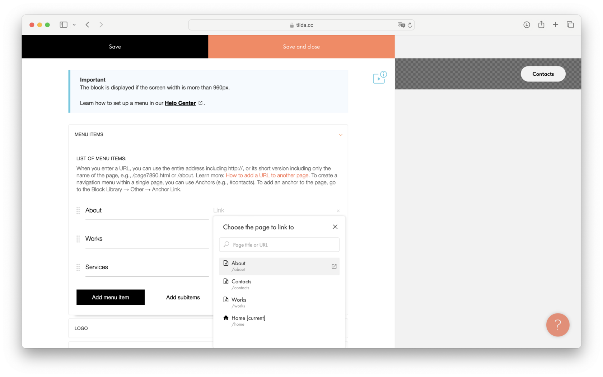The width and height of the screenshot is (603, 377).
Task: Open the Help Center link
Action: click(x=180, y=103)
